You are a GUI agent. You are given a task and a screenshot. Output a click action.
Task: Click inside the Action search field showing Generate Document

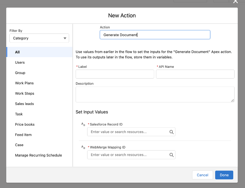155,35
